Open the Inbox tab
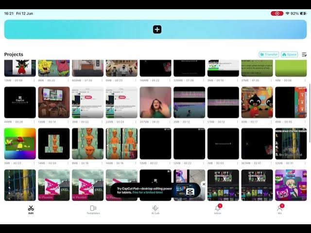 coord(218,210)
